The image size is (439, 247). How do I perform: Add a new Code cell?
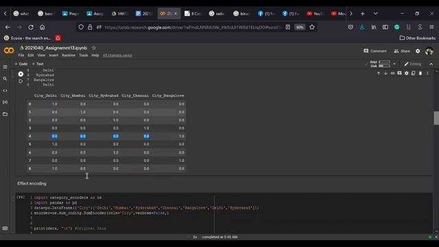[x=21, y=64]
